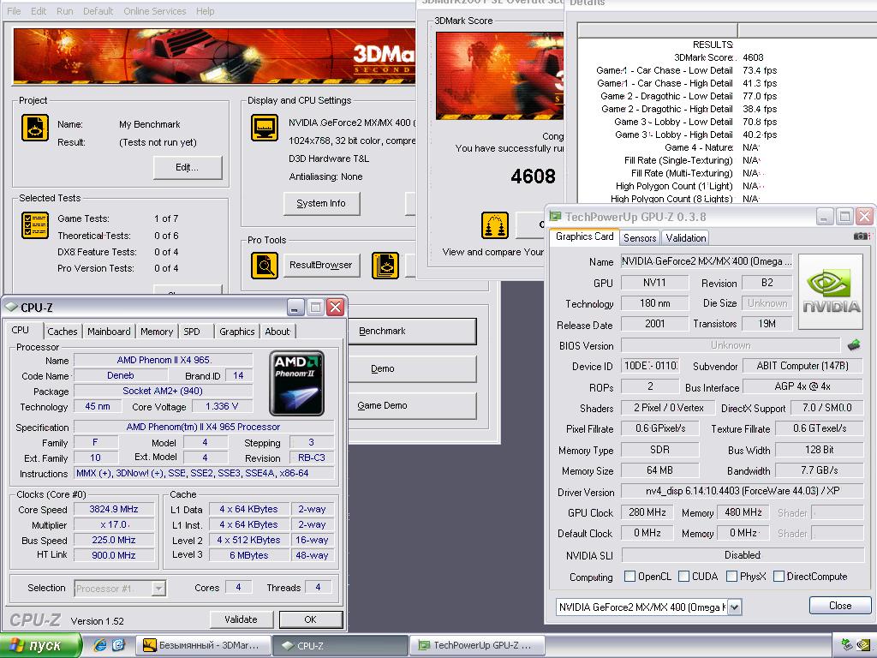877x658 pixels.
Task: Toggle the DirectCompute checkbox in GPU-Z
Action: 779,577
